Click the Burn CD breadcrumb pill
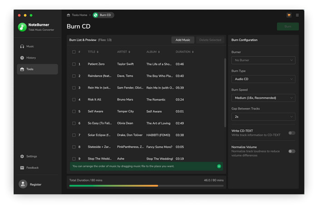Image resolution: width=318 pixels, height=208 pixels. (104, 15)
